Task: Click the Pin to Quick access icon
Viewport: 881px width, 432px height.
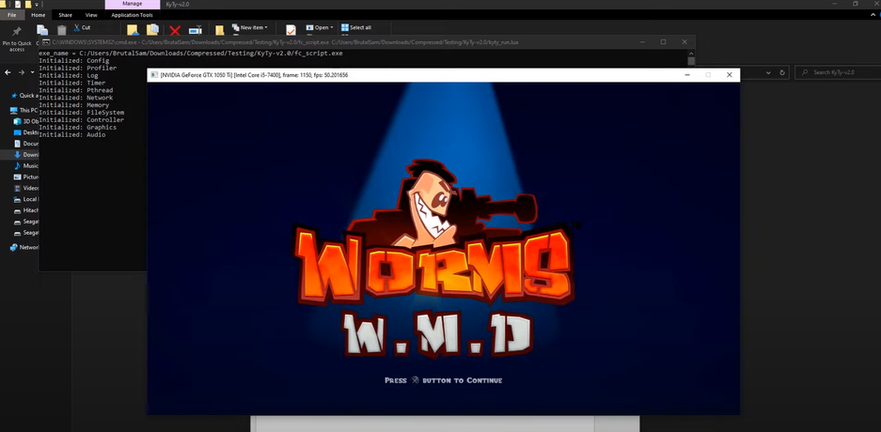Action: coord(17,31)
